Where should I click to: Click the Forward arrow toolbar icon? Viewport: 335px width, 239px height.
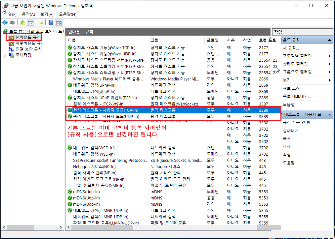point(13,22)
